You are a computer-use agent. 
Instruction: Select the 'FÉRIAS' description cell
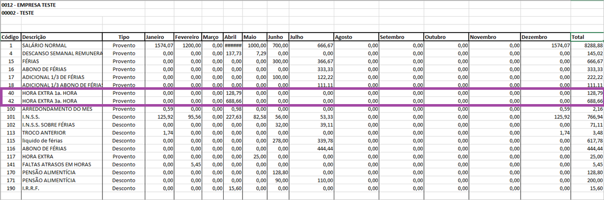62,61
